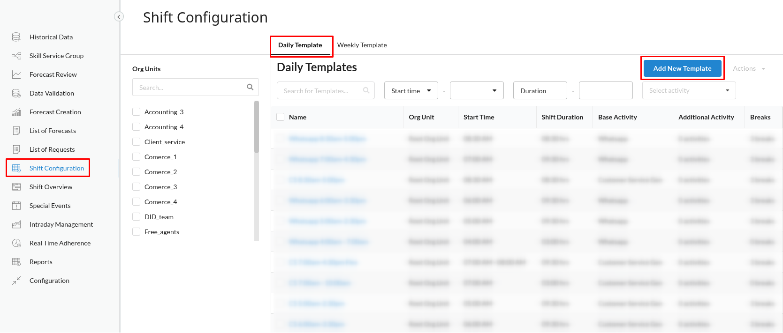Click the Shift Overview icon in sidebar

(16, 187)
